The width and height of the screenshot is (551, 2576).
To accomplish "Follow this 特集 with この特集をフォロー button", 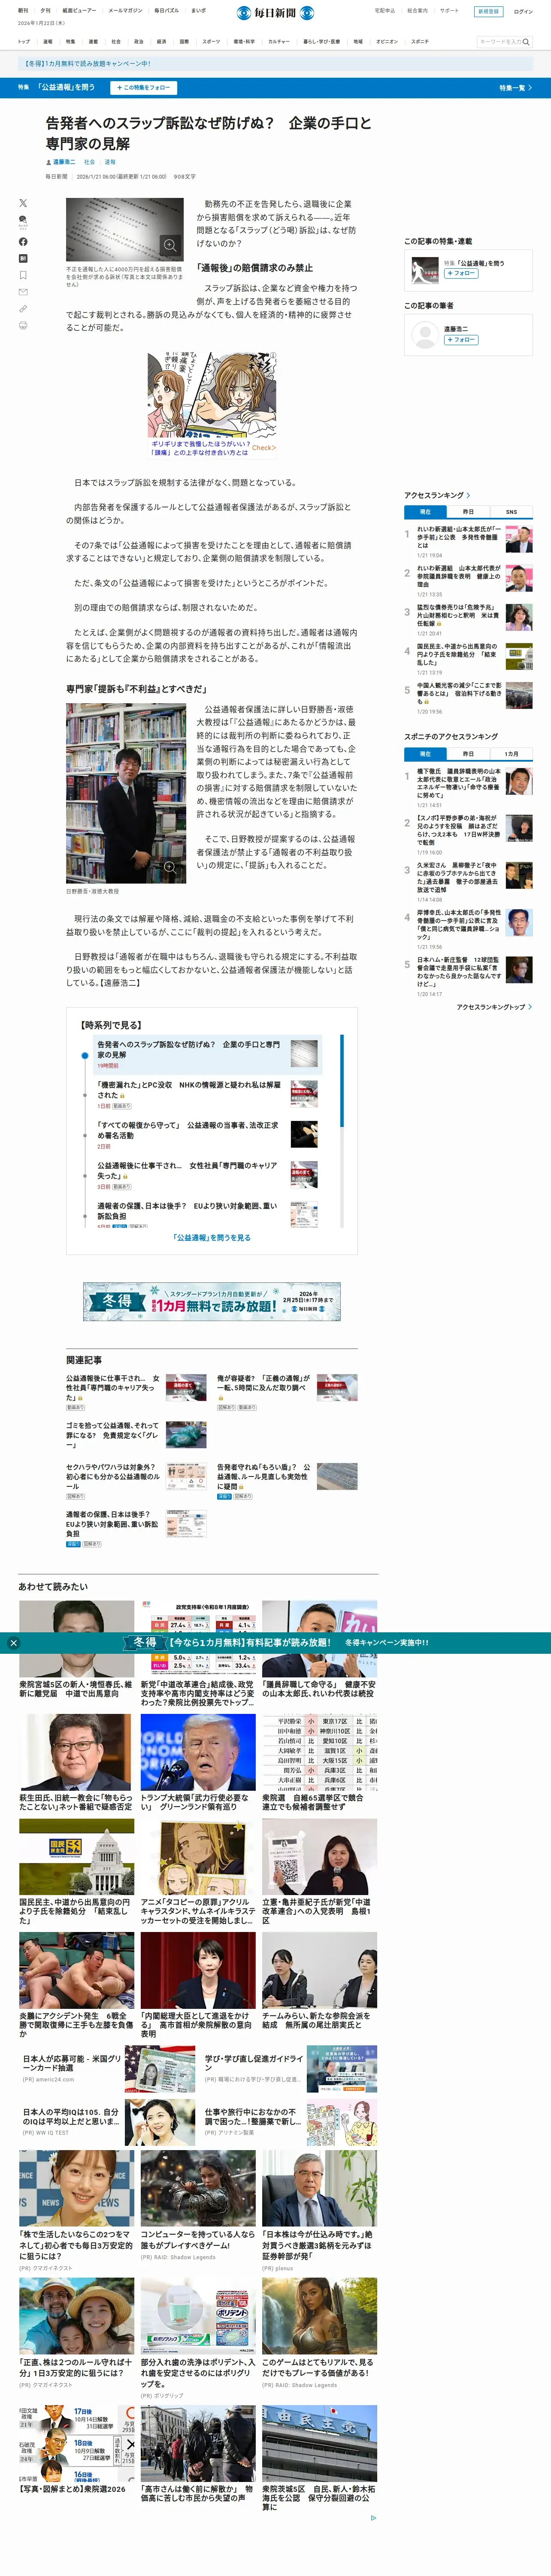I will 144,88.
